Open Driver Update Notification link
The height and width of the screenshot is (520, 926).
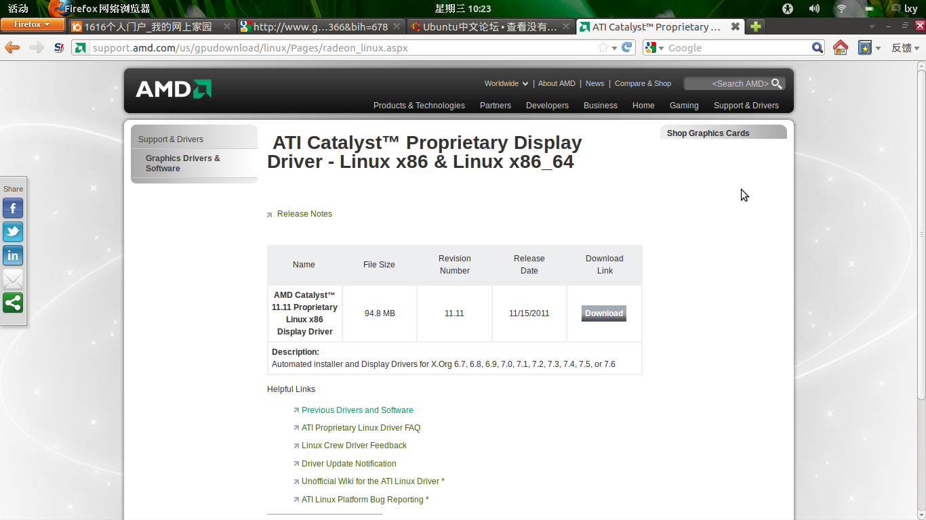point(348,464)
